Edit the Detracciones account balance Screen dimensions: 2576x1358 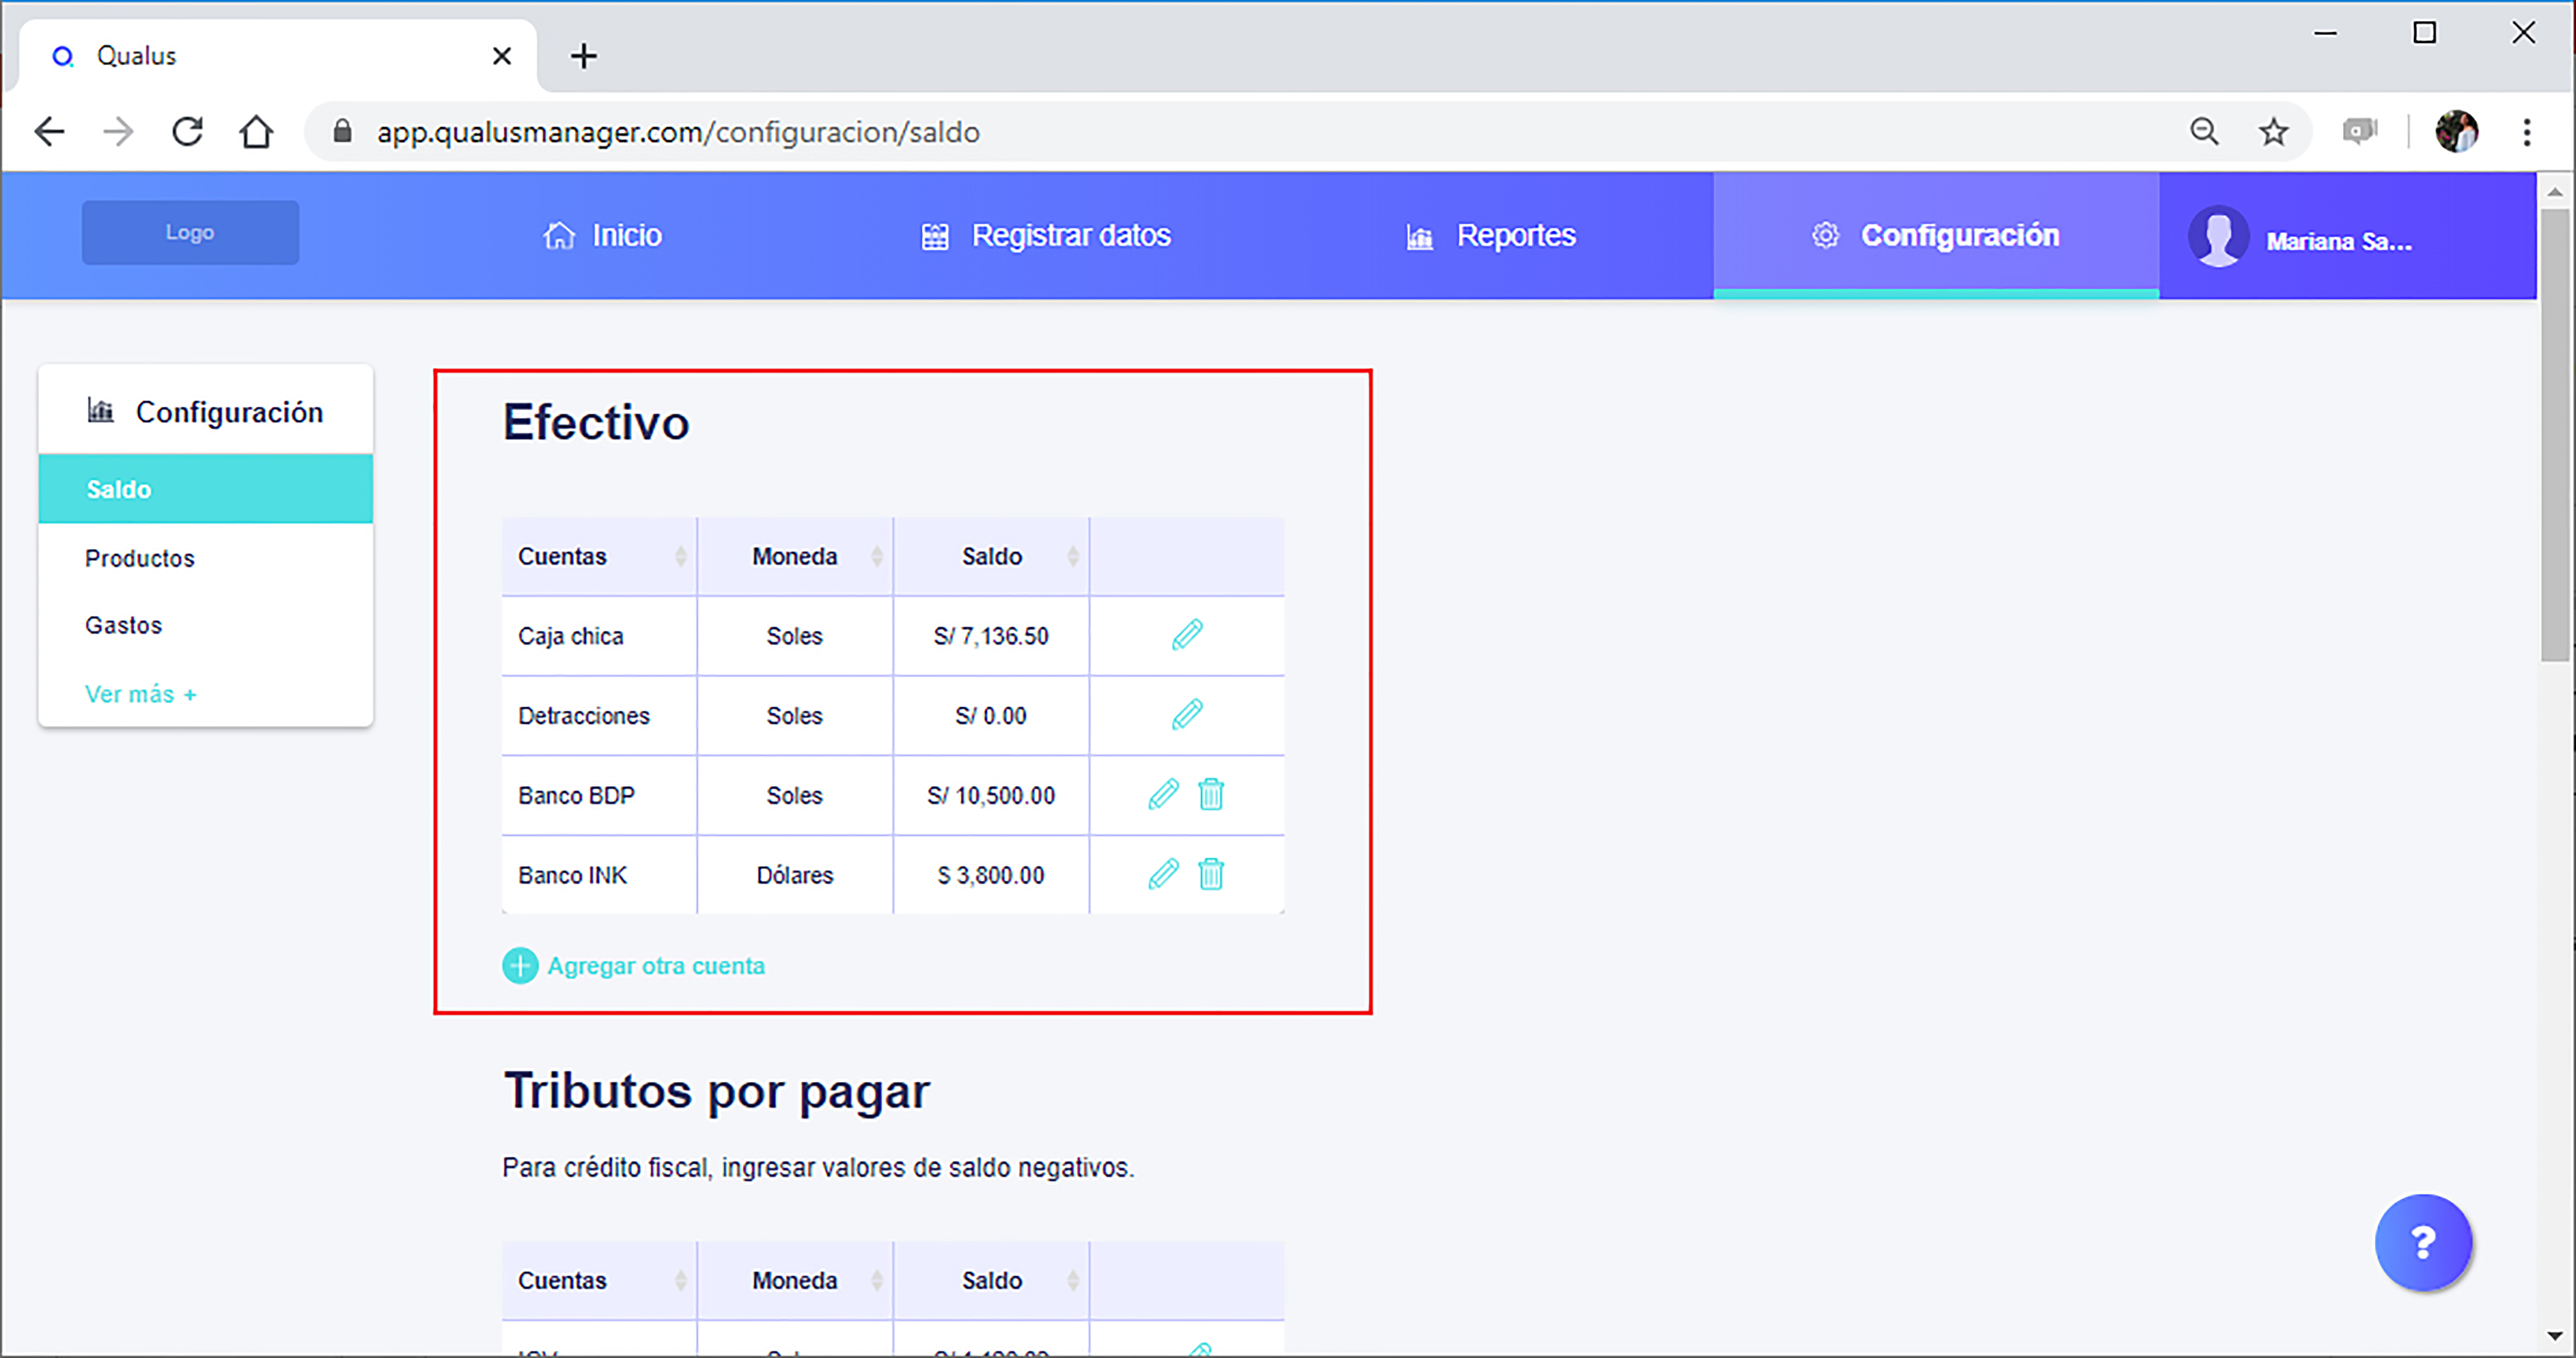[1187, 715]
